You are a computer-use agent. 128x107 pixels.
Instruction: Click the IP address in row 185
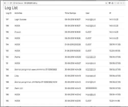coord(114,101)
